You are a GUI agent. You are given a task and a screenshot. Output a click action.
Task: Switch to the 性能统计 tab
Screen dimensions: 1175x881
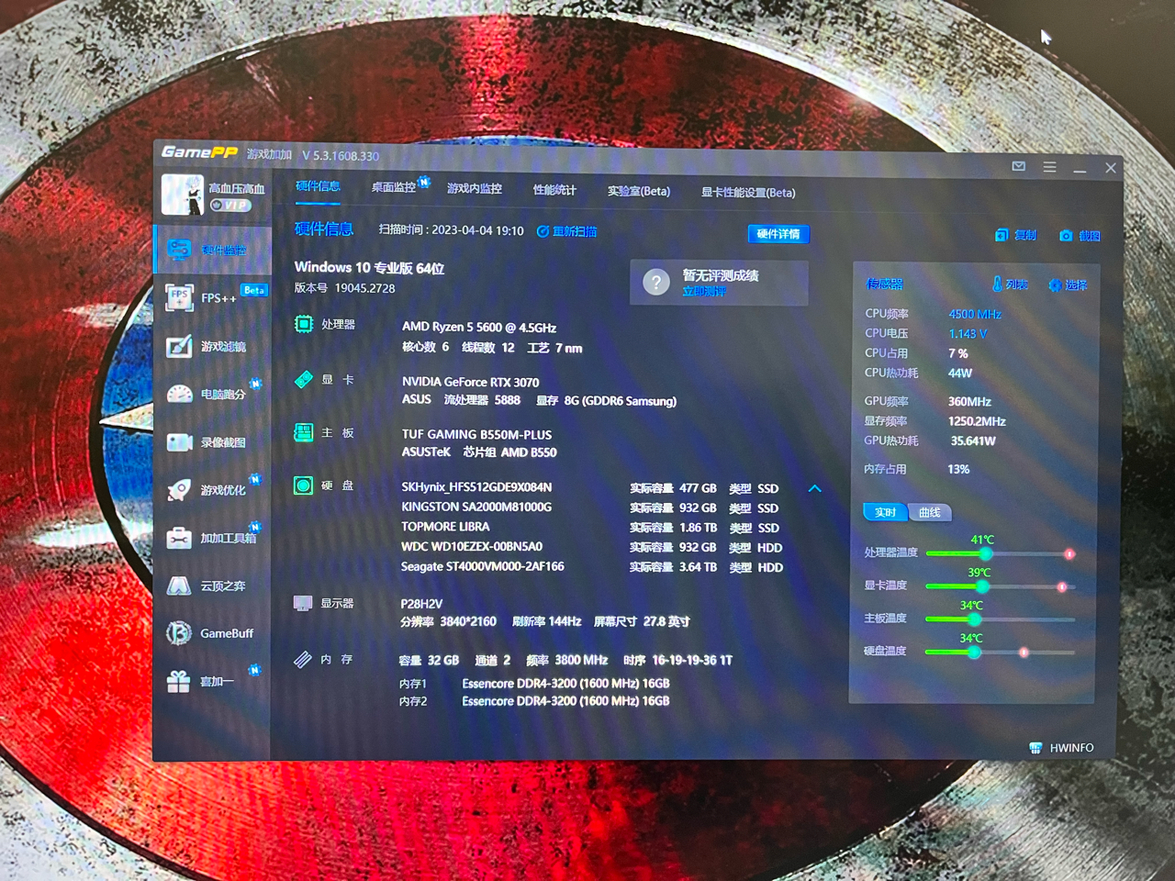tap(553, 190)
